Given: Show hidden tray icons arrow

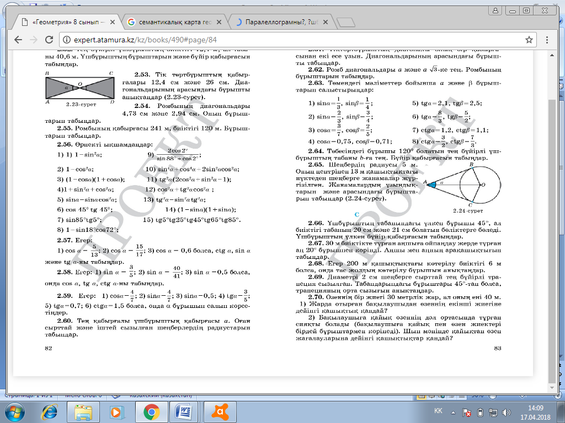Looking at the screenshot, I should coord(454,413).
